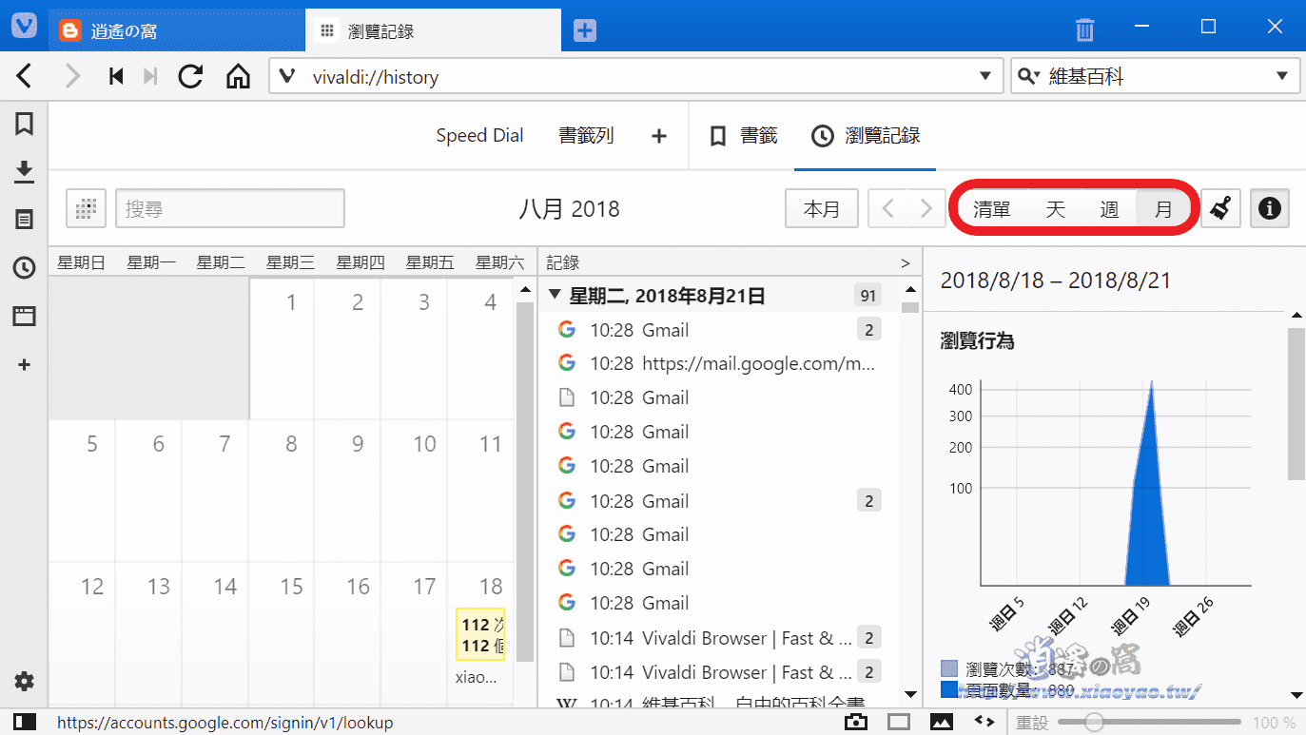Viewport: 1306px width, 735px height.
Task: Open the Notes side panel
Action: point(24,220)
